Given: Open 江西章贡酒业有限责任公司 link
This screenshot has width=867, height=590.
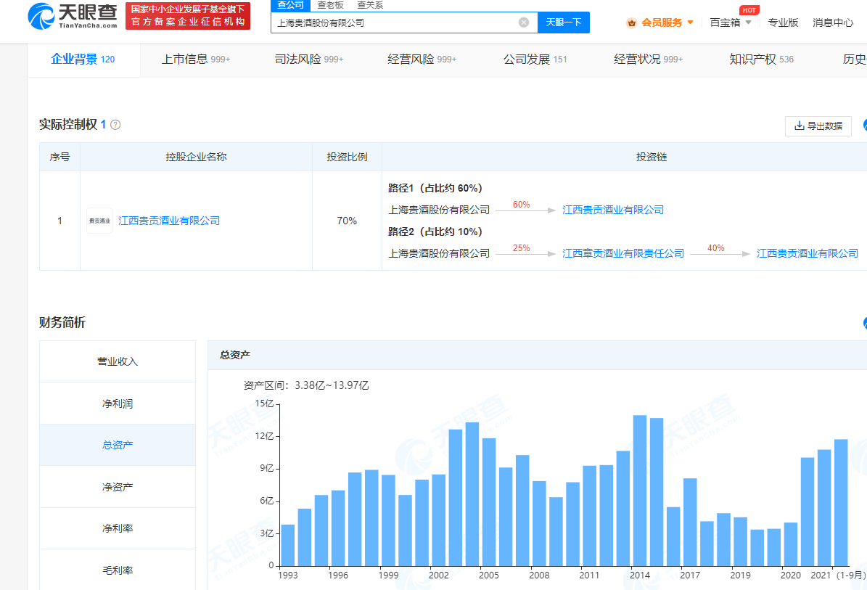Looking at the screenshot, I should [623, 253].
